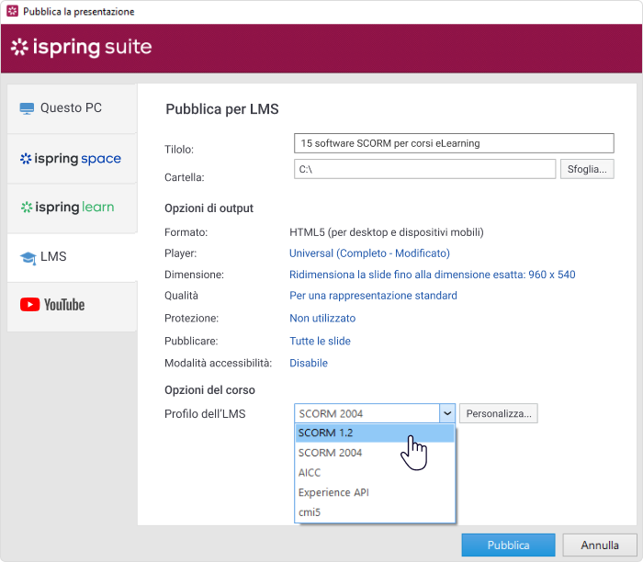
Task: Click the Cartella path field
Action: click(x=424, y=169)
